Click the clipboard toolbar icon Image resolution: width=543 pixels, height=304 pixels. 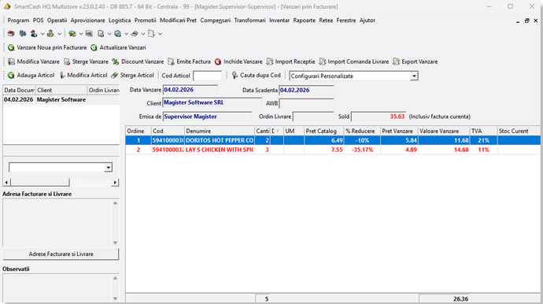[x=101, y=34]
